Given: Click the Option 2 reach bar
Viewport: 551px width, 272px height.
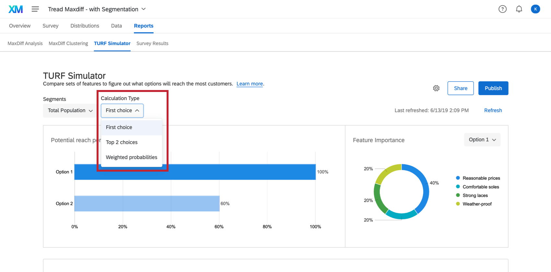Looking at the screenshot, I should pos(147,204).
